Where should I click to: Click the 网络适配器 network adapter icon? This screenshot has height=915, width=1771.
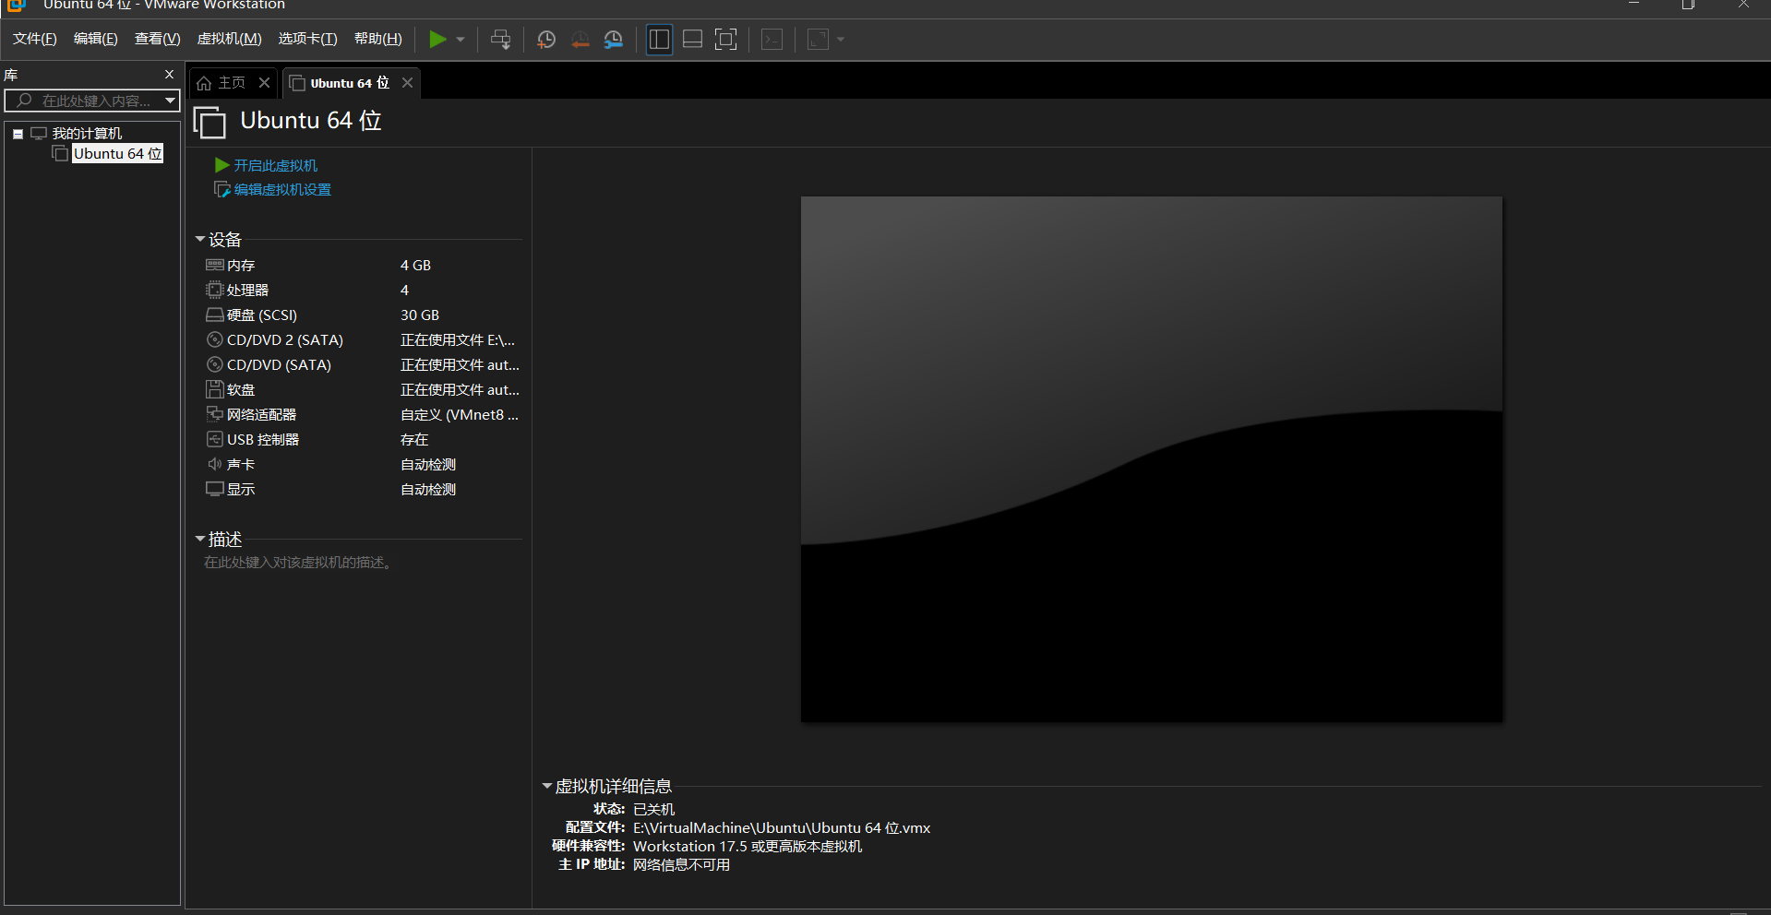pos(215,414)
